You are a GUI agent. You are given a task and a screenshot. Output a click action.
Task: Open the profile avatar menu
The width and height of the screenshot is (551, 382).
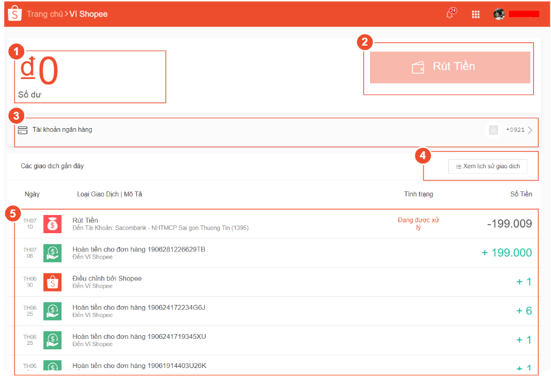(x=499, y=13)
